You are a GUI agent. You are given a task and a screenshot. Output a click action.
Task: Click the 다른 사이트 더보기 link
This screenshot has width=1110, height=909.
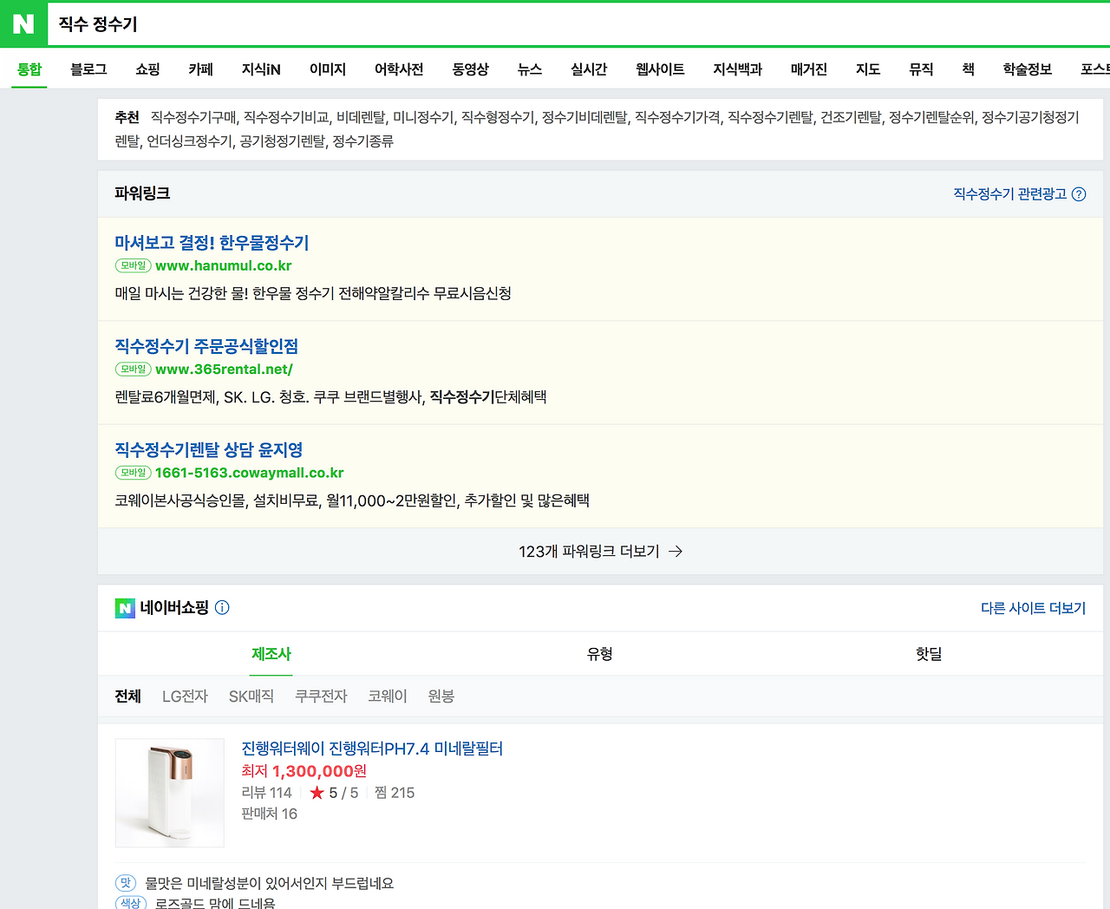tap(1033, 608)
